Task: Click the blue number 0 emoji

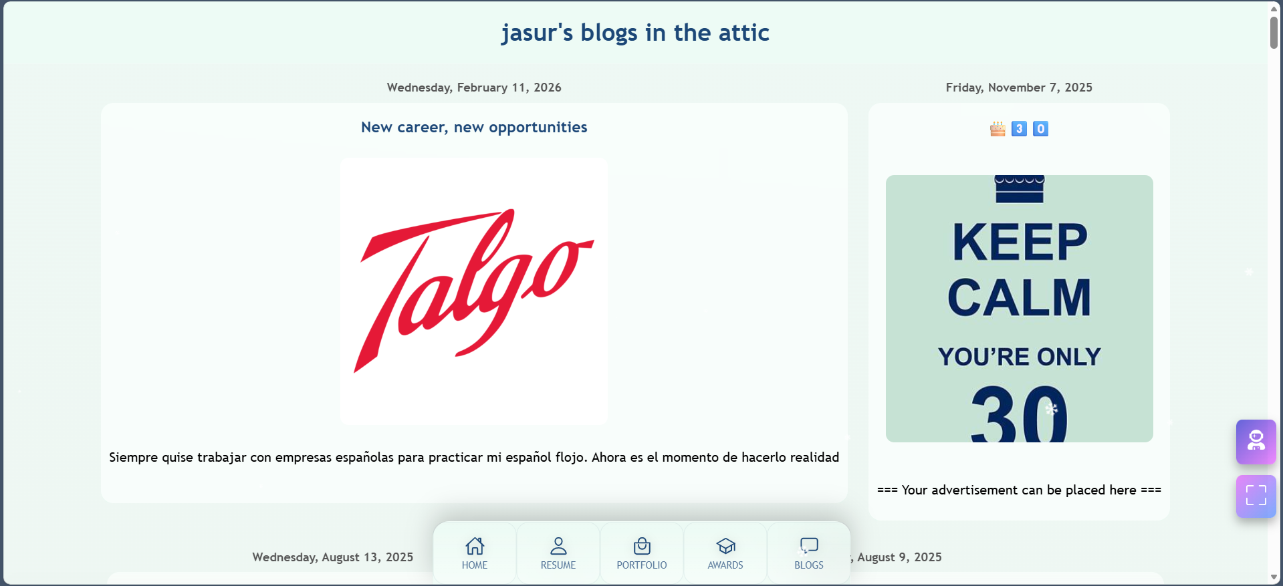Action: [x=1040, y=128]
